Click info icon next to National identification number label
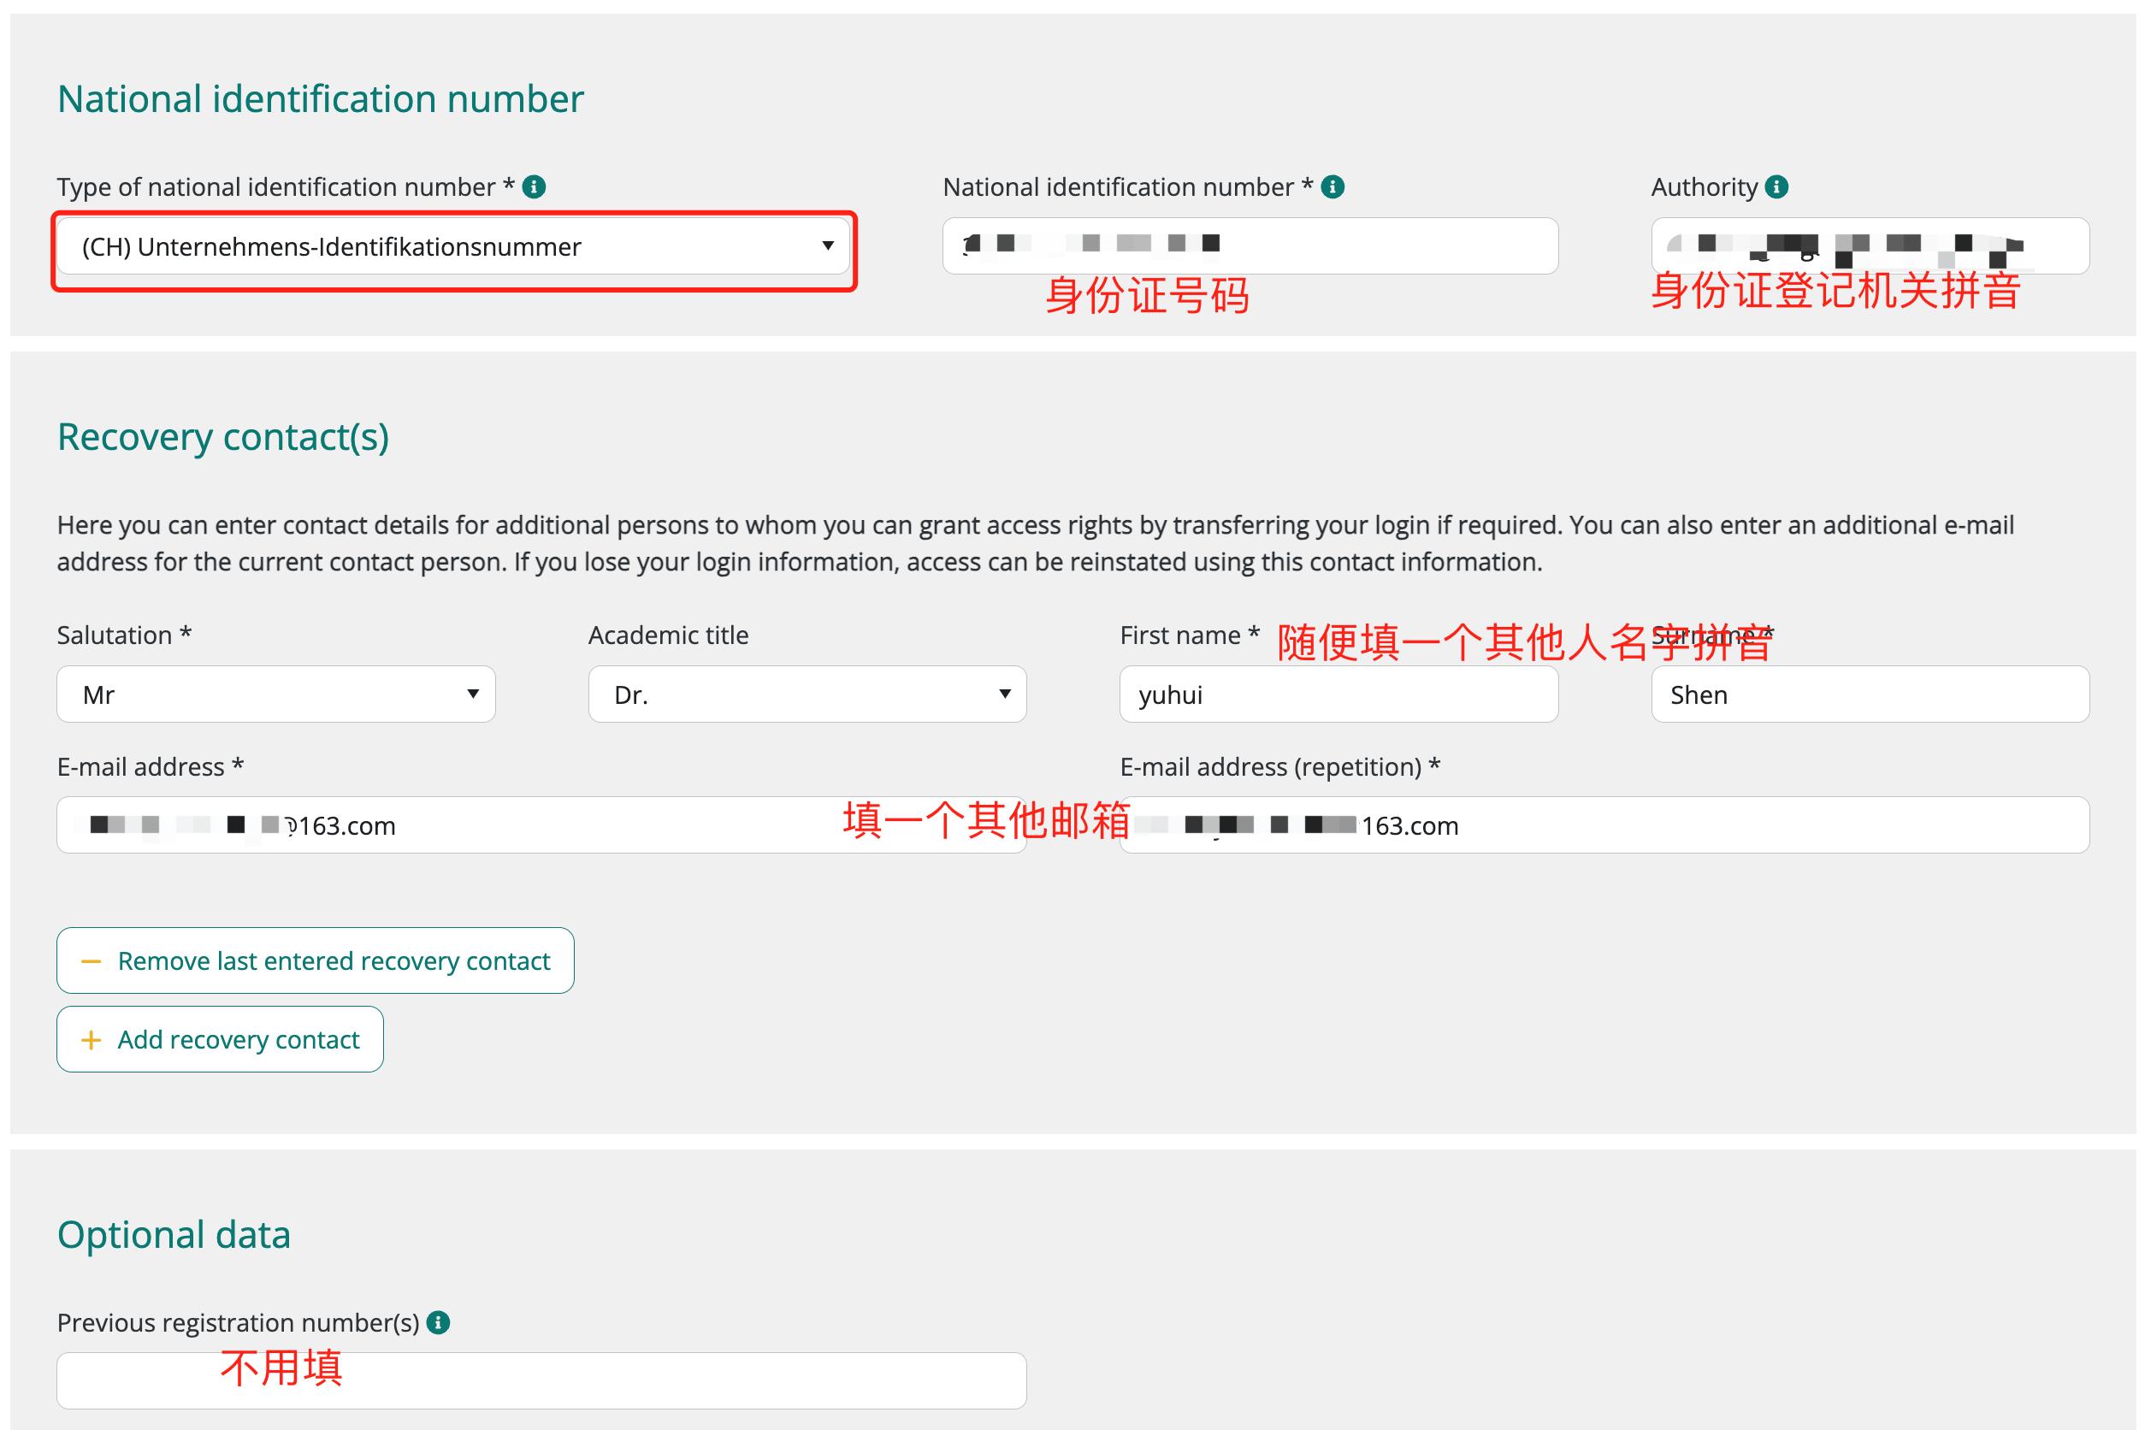 pyautogui.click(x=1332, y=187)
